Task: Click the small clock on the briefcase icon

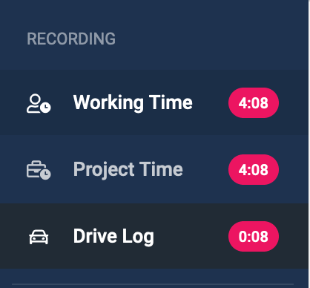Action: click(x=46, y=174)
